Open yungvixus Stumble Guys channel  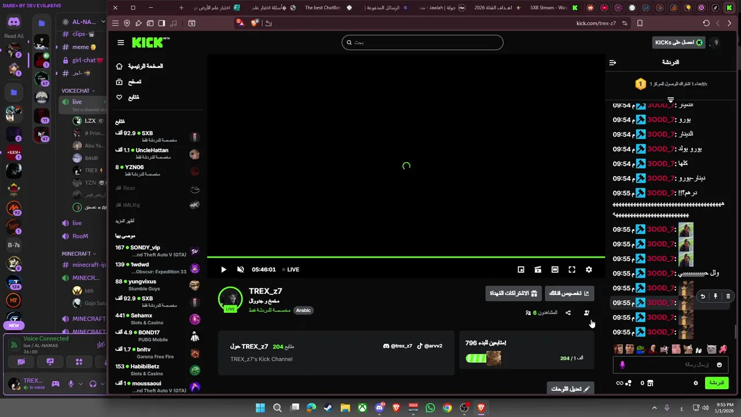[157, 285]
